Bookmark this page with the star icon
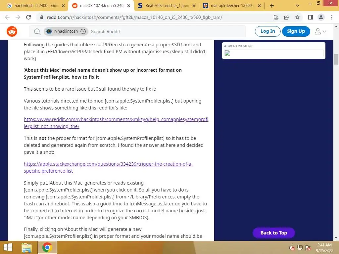 pos(297,17)
